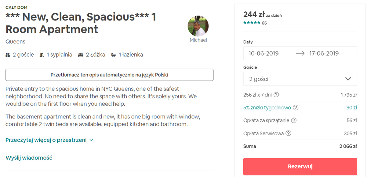Click the host name Michael
This screenshot has height=177, width=367.
pos(198,40)
